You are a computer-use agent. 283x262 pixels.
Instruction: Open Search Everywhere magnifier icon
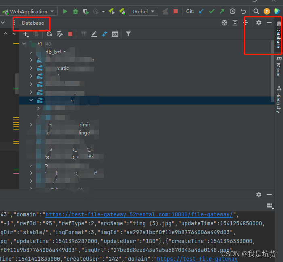pos(256,12)
